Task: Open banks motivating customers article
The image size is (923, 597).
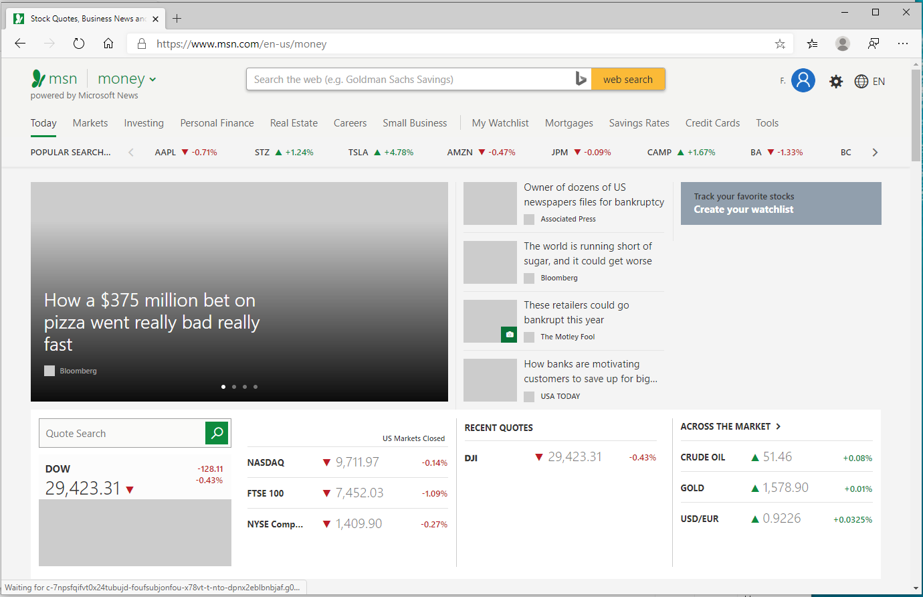Action: [x=591, y=371]
